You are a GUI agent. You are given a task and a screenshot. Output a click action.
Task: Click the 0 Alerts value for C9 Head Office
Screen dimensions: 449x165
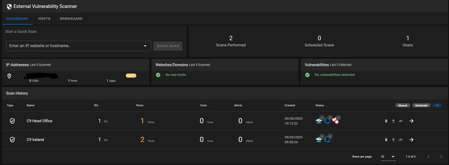(246, 121)
